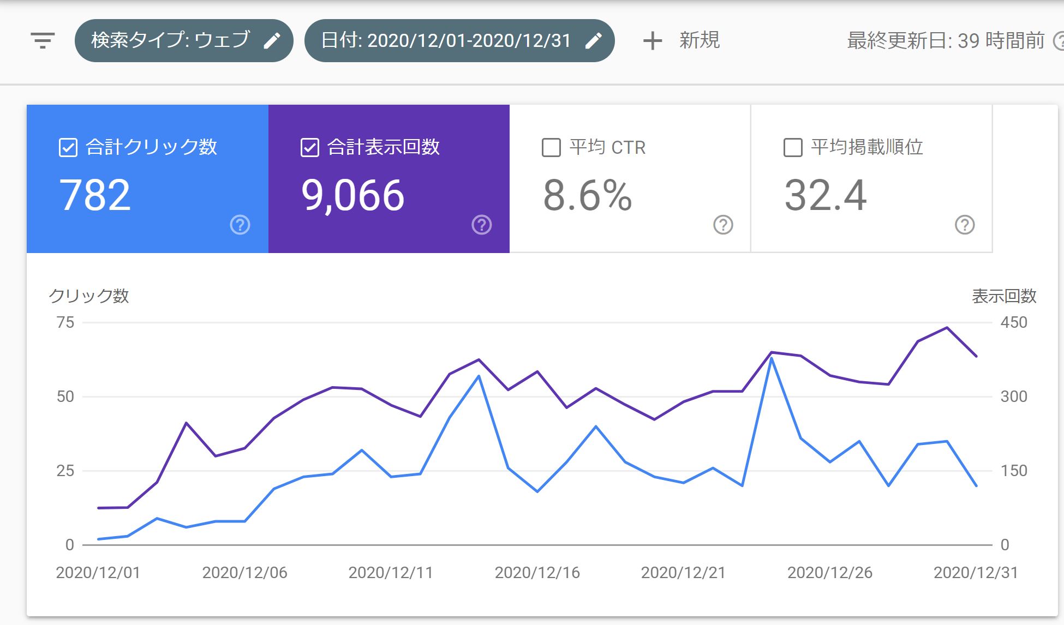
Task: Click the purple impressions line peak near 12/30
Action: [x=947, y=328]
